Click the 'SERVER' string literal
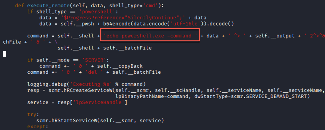 [x=94, y=60]
